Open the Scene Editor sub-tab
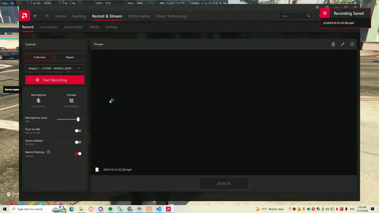The height and width of the screenshot is (213, 379). 74,27
